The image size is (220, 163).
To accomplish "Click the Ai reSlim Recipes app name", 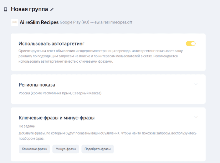I will pyautogui.click(x=39, y=22).
